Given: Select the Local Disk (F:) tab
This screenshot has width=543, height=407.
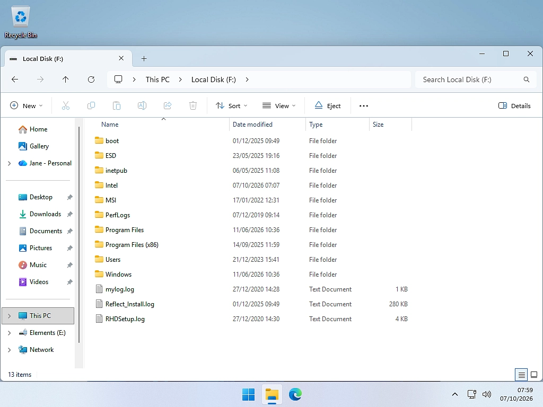Looking at the screenshot, I should tap(67, 58).
